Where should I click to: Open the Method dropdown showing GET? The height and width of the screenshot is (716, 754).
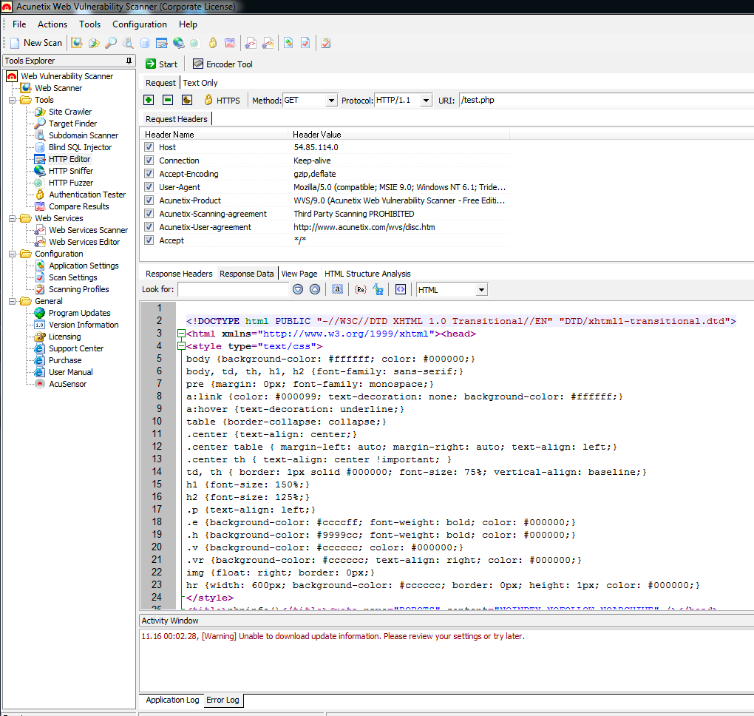tap(310, 100)
